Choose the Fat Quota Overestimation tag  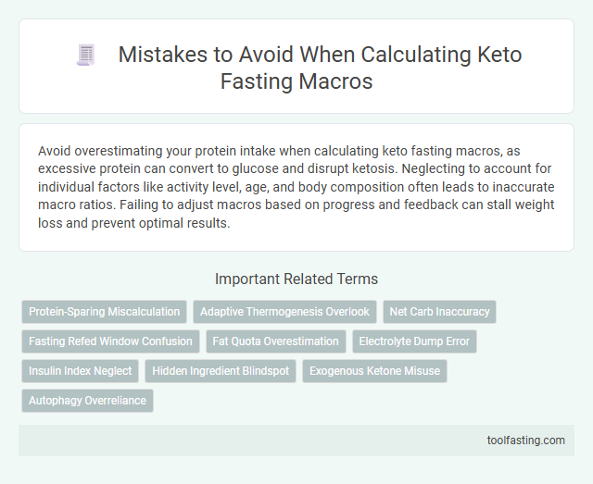(x=275, y=341)
